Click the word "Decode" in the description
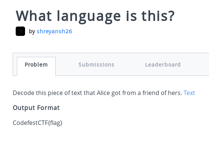The height and width of the screenshot is (144, 209). (x=24, y=93)
